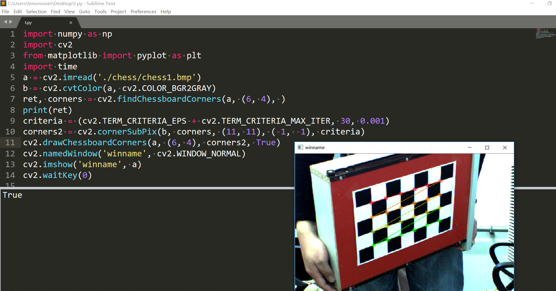Click 'waitKey' on line 14

(x=60, y=175)
